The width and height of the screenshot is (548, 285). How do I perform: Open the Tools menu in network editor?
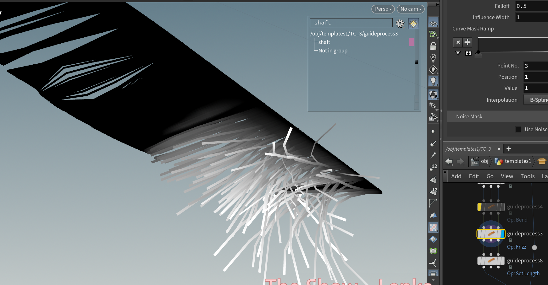click(527, 176)
